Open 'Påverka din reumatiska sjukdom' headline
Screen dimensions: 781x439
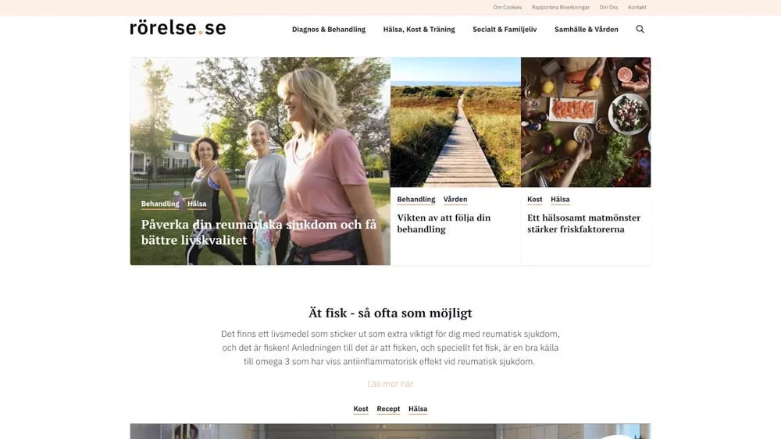click(x=259, y=232)
